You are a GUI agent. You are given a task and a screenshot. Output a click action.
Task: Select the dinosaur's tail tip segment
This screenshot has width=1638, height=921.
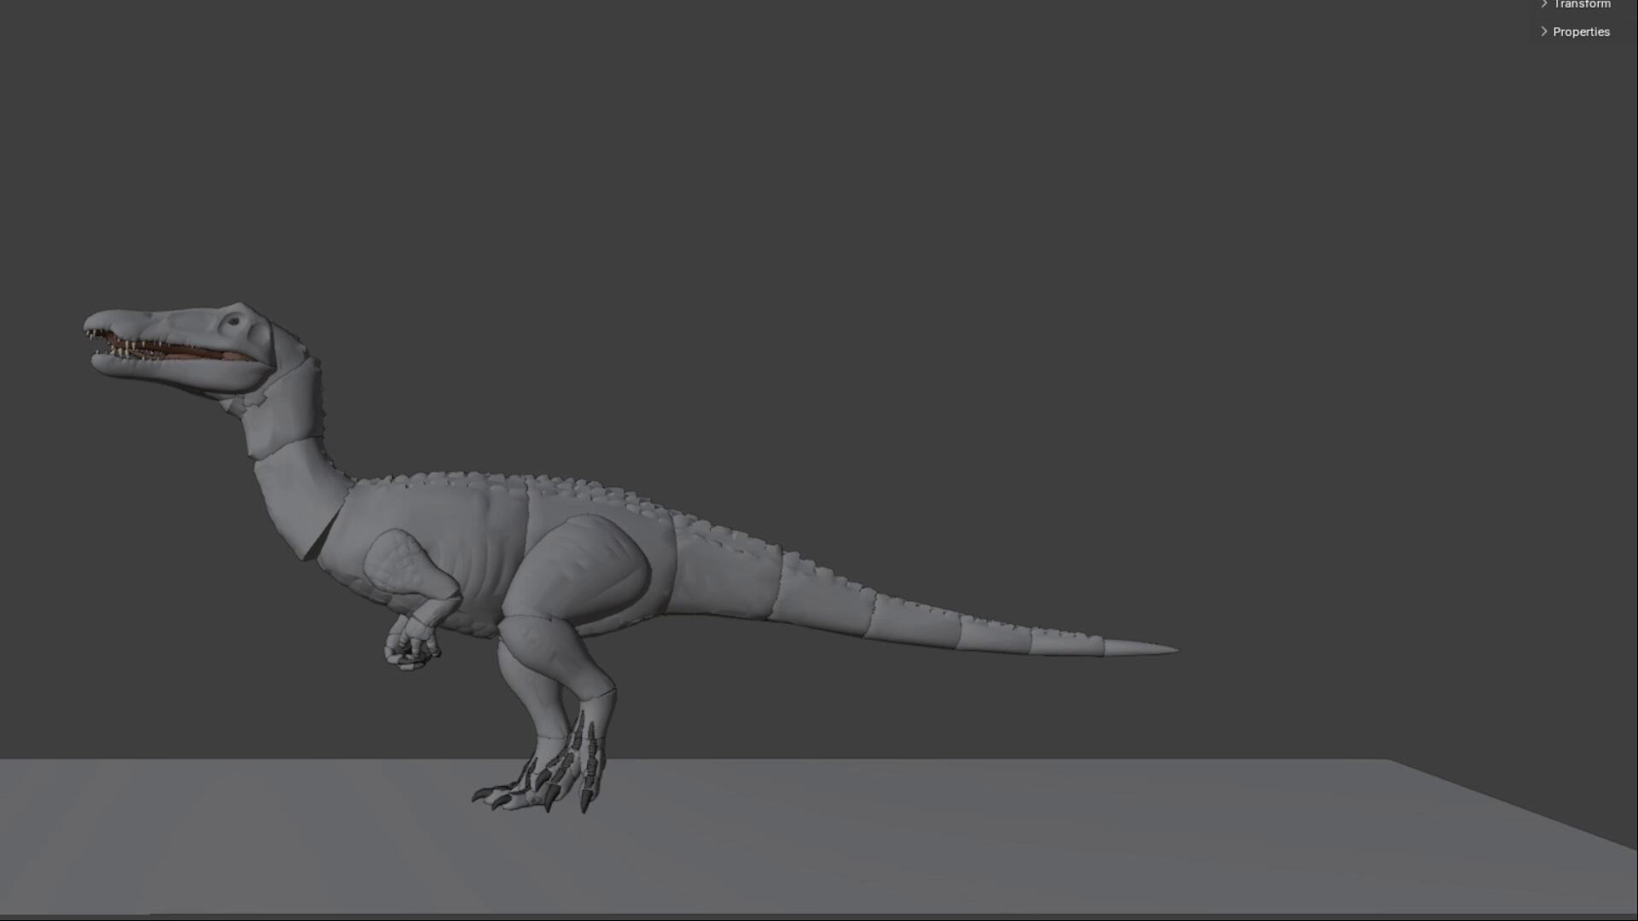(x=1141, y=648)
